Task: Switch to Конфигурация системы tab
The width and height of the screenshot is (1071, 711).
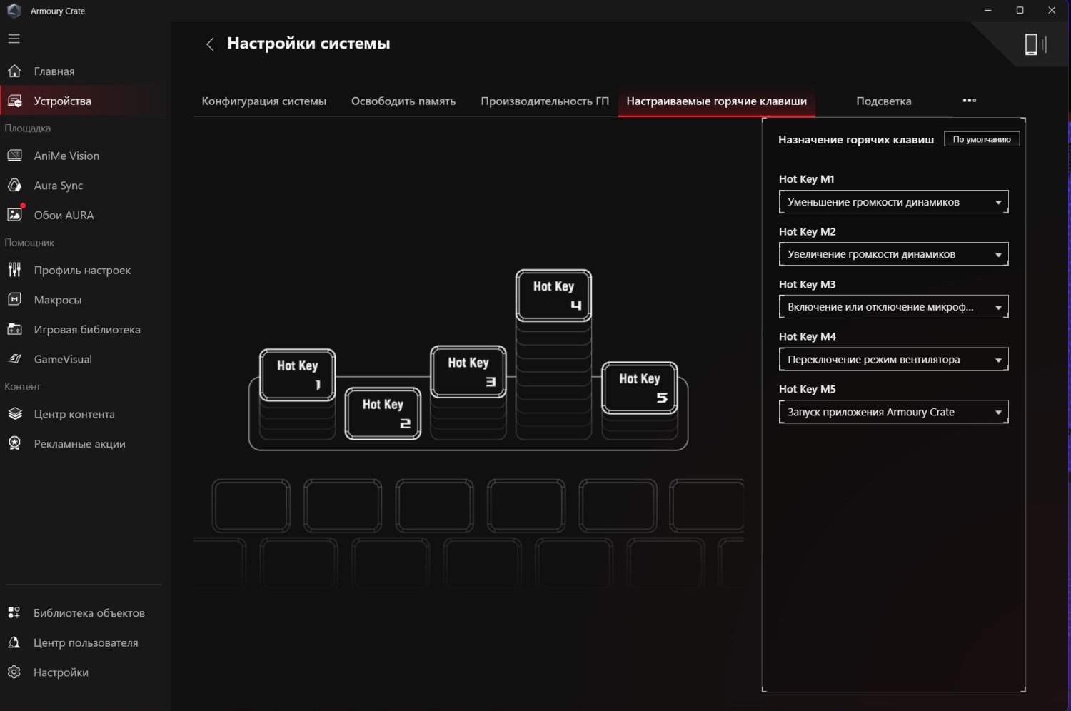Action: click(264, 101)
